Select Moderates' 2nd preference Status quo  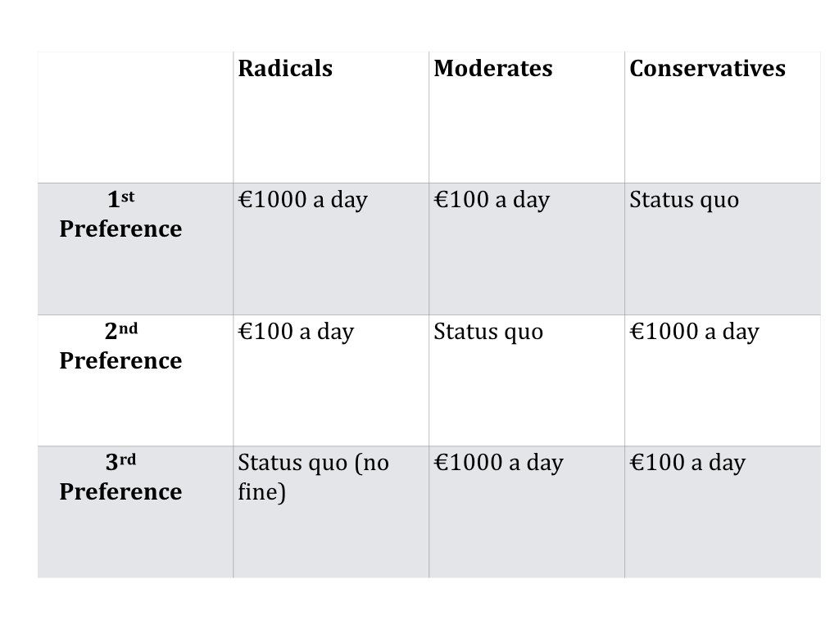click(488, 332)
